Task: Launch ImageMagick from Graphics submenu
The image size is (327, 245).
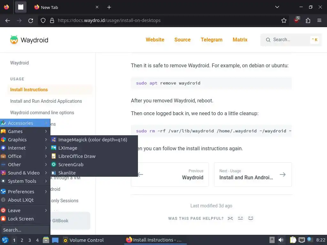Action: pos(94,140)
